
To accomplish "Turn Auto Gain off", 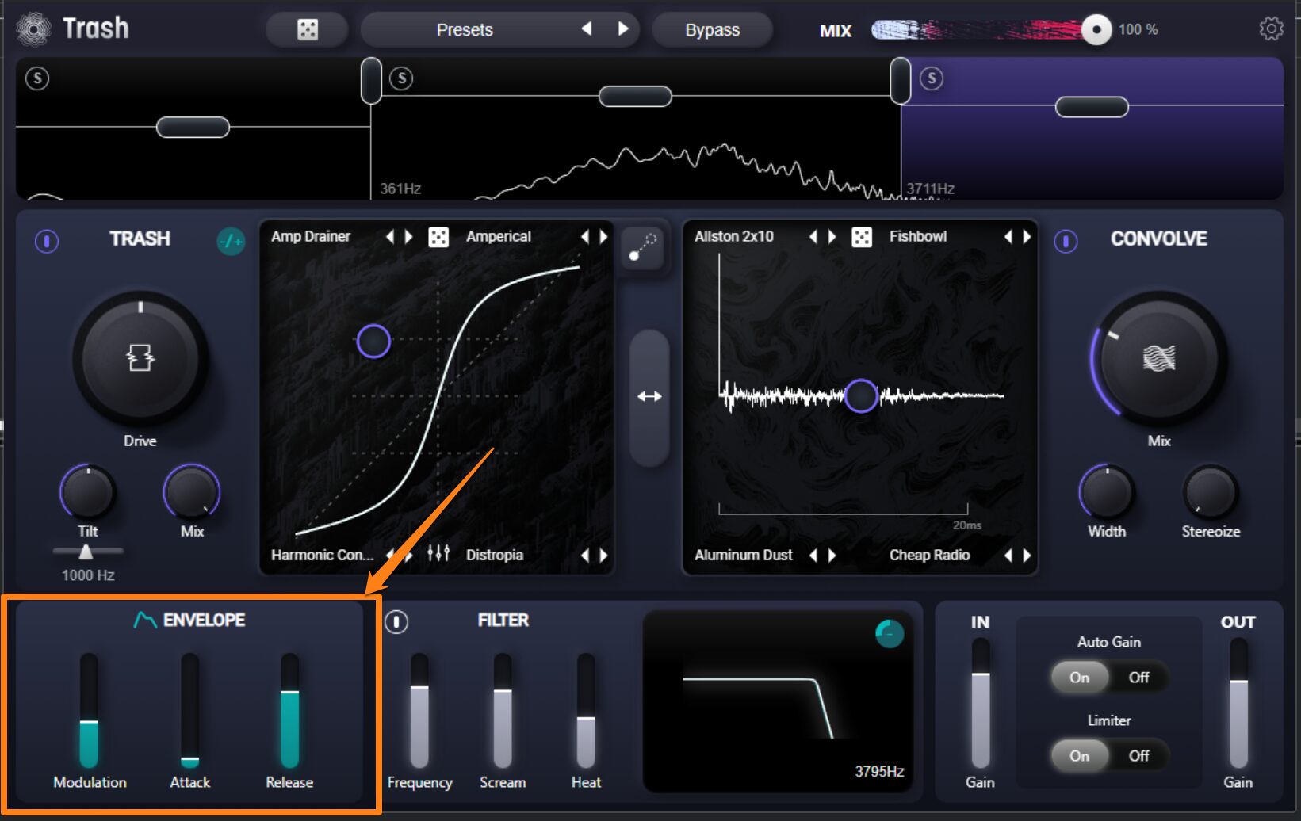I will tap(1138, 678).
